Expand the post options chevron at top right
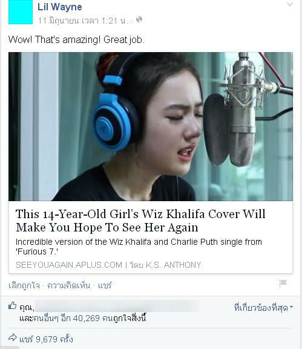302x349 pixels. point(289,4)
